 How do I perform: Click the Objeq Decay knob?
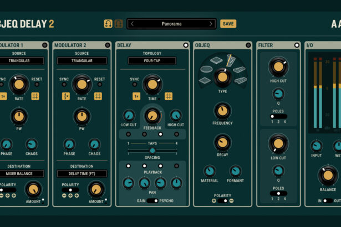click(x=222, y=143)
